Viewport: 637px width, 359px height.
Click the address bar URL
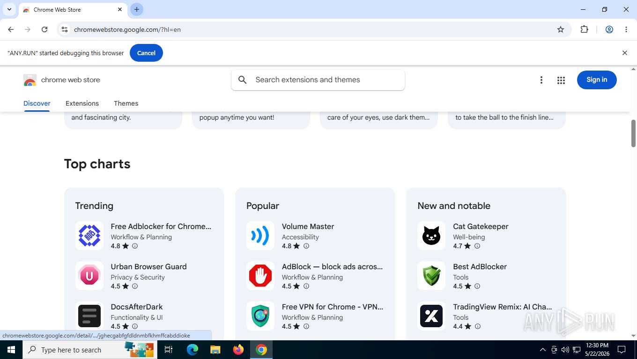(127, 29)
